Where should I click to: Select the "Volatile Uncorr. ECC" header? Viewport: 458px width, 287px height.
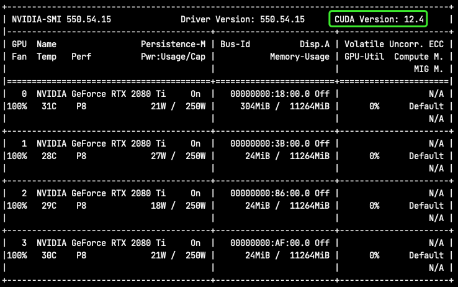(394, 44)
